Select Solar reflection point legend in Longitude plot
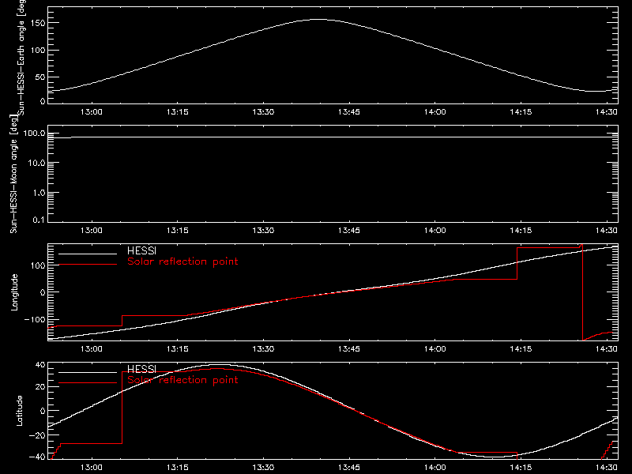Viewport: 632px width, 474px height. tap(182, 261)
